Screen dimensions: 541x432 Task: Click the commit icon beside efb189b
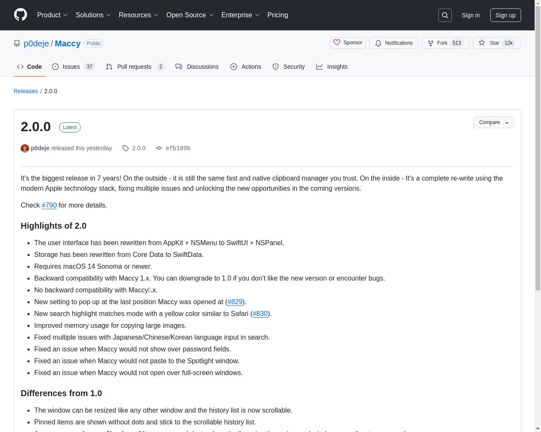159,148
